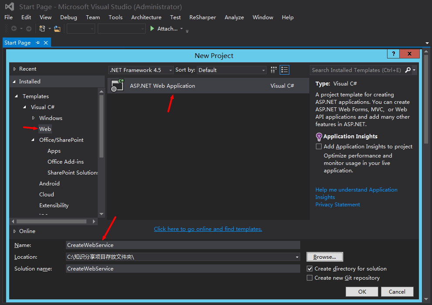Screen dimensions: 432x305
Task: Open the .NET Framework 4.5 dropdown
Action: [x=141, y=70]
